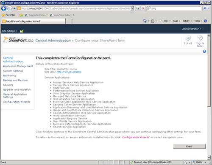The height and width of the screenshot is (165, 212).
Task: Stop loading with the red X icon
Action: point(143,8)
